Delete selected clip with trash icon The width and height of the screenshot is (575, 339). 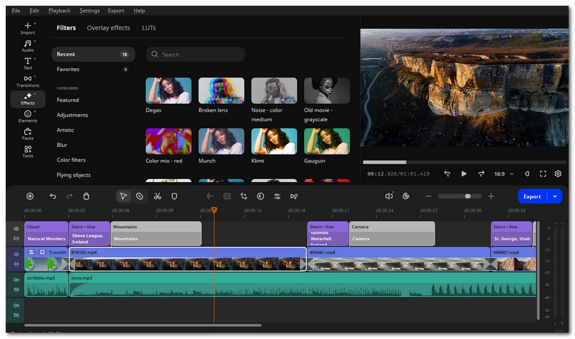click(x=86, y=196)
